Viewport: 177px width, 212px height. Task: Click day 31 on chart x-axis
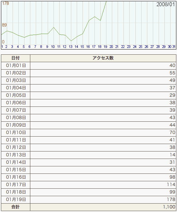point(174,47)
